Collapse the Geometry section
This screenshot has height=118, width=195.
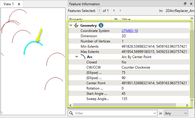tap(71, 26)
